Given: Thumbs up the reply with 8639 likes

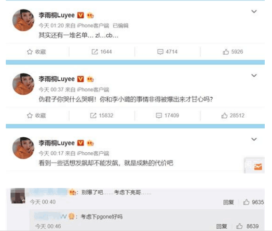Looking at the screenshot, I should [x=247, y=226].
